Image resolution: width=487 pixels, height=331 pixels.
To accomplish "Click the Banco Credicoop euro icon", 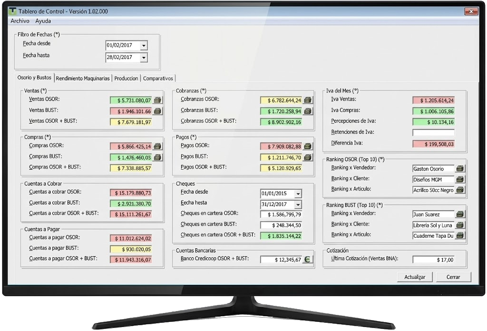I will (x=308, y=260).
